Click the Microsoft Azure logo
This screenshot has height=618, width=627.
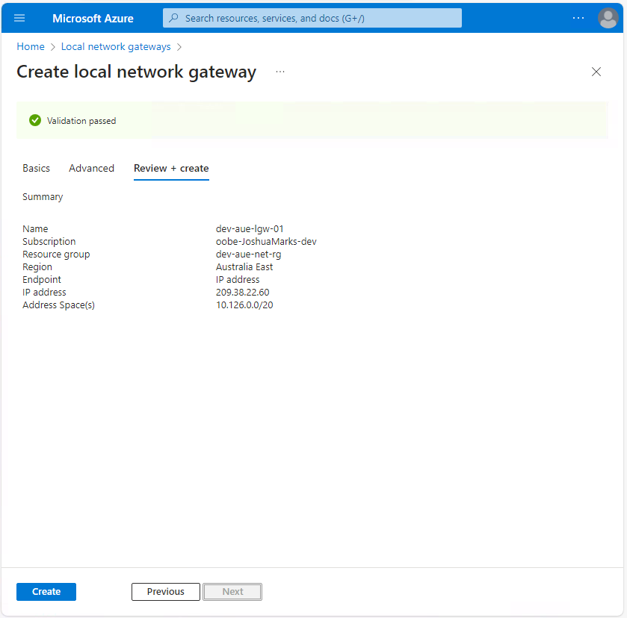tap(92, 18)
